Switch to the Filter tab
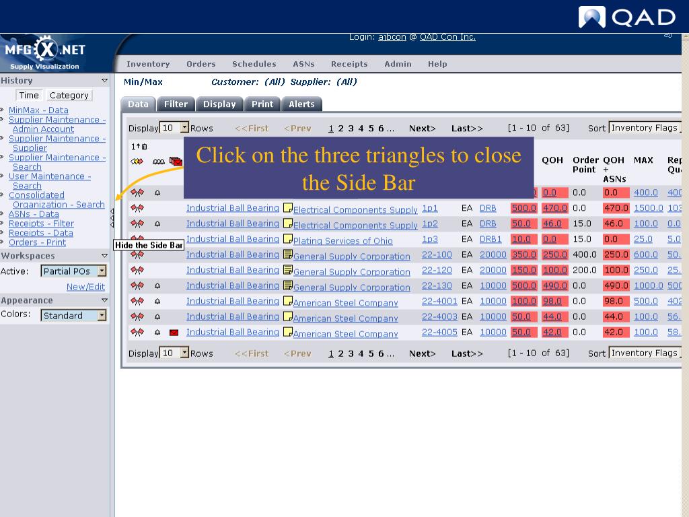The height and width of the screenshot is (517, 689). 176,104
